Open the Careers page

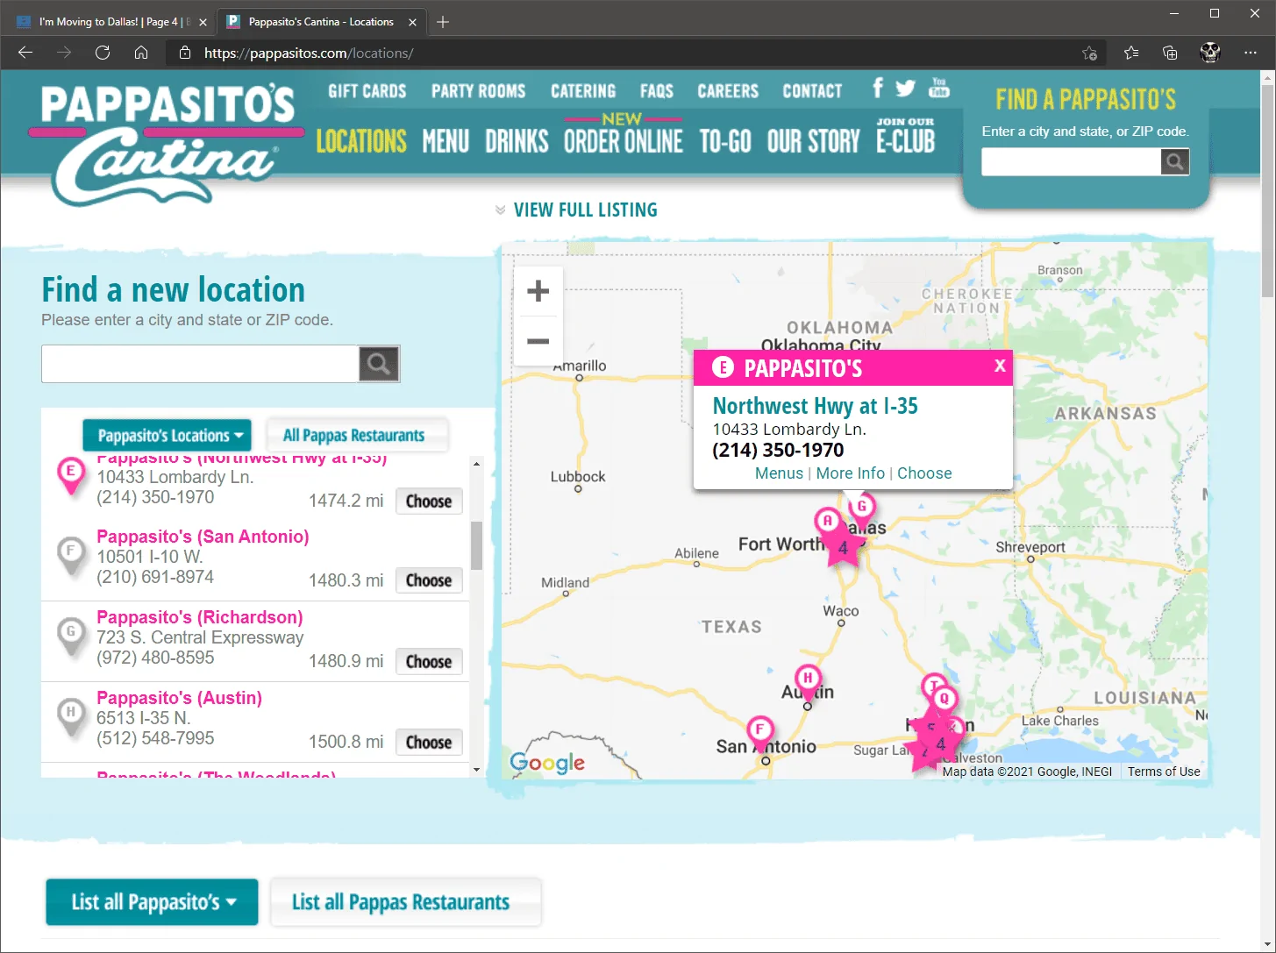728,91
